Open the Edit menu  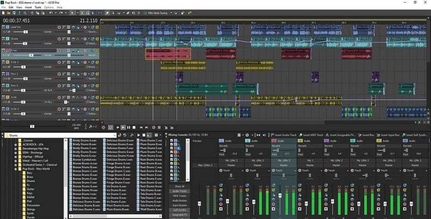click(11, 7)
